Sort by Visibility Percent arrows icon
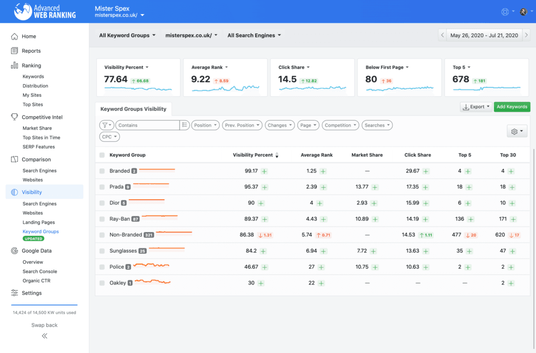This screenshot has width=536, height=353. pyautogui.click(x=277, y=155)
